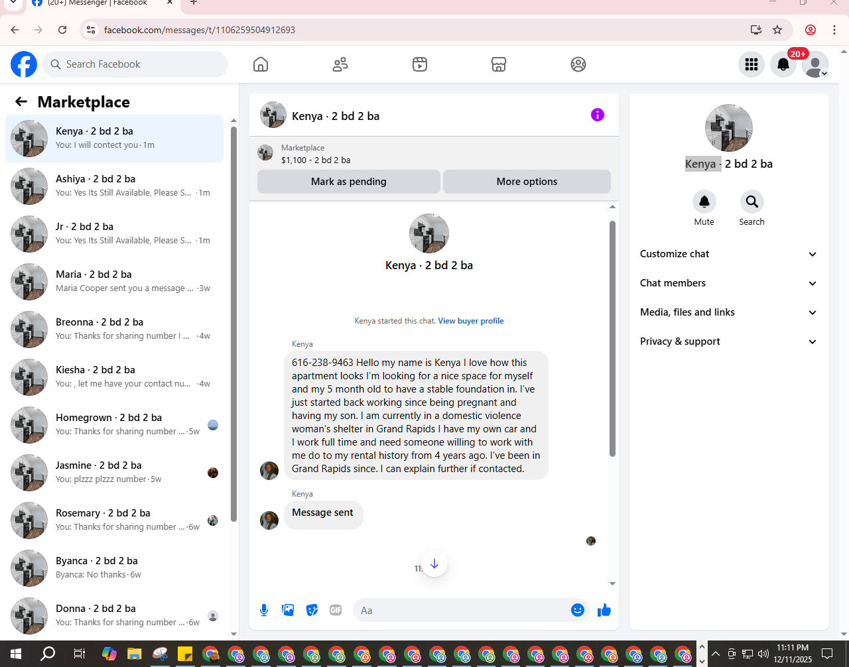Screen dimensions: 849x667
Task: Jump to latest message with down arrow
Action: click(x=434, y=564)
